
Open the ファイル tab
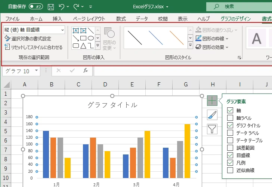point(12,19)
